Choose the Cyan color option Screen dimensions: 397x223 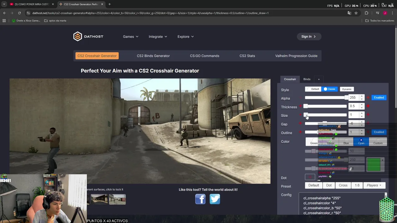(361, 142)
